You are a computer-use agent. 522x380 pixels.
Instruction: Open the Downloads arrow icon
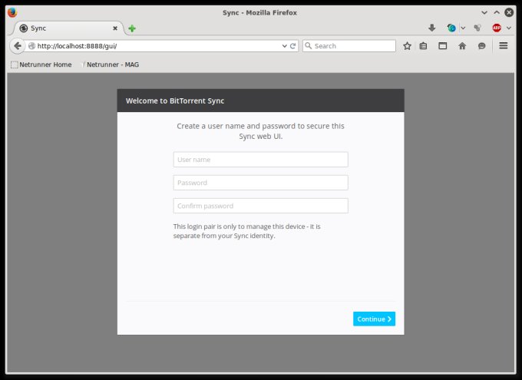tap(431, 28)
